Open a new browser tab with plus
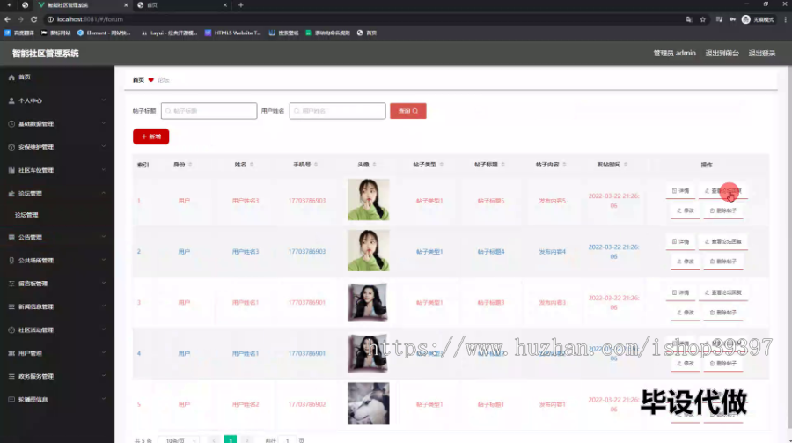Screen dimensions: 792x443 [x=241, y=5]
